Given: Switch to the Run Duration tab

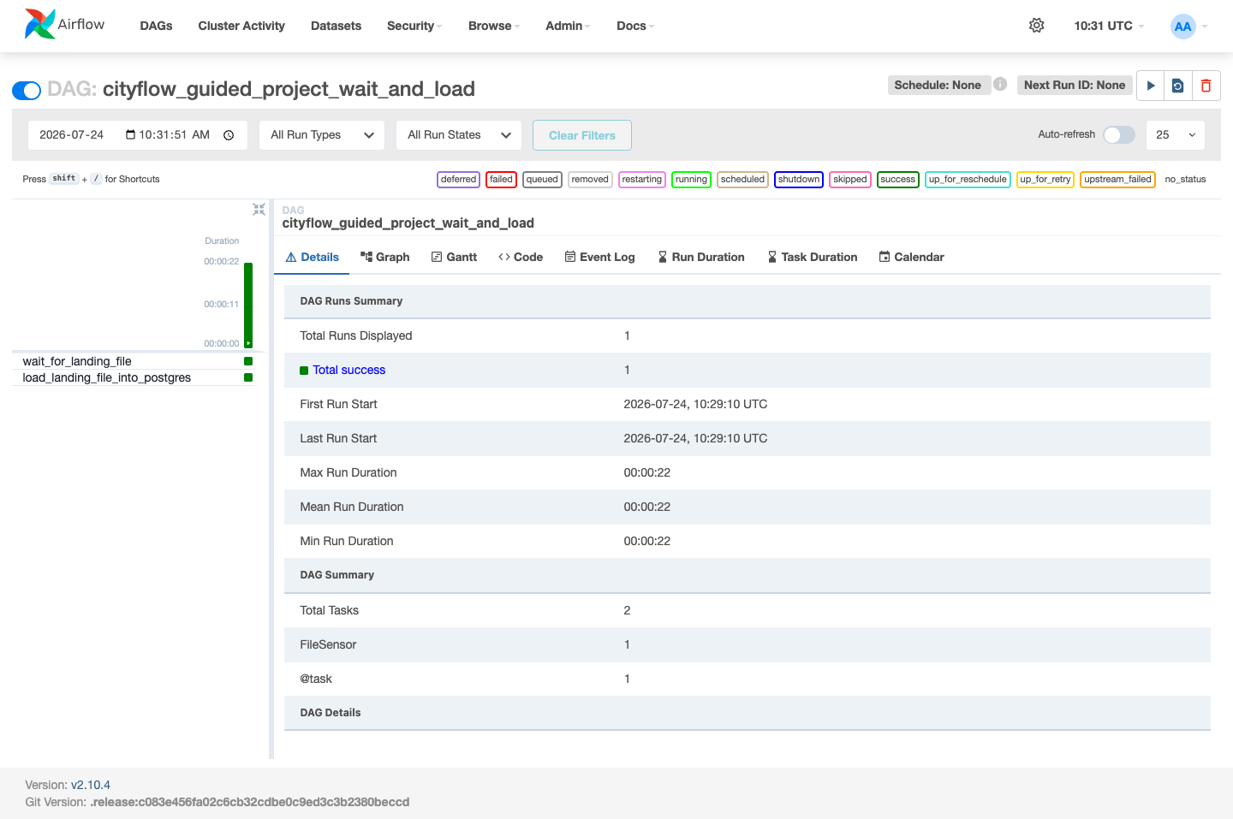Looking at the screenshot, I should pyautogui.click(x=701, y=257).
